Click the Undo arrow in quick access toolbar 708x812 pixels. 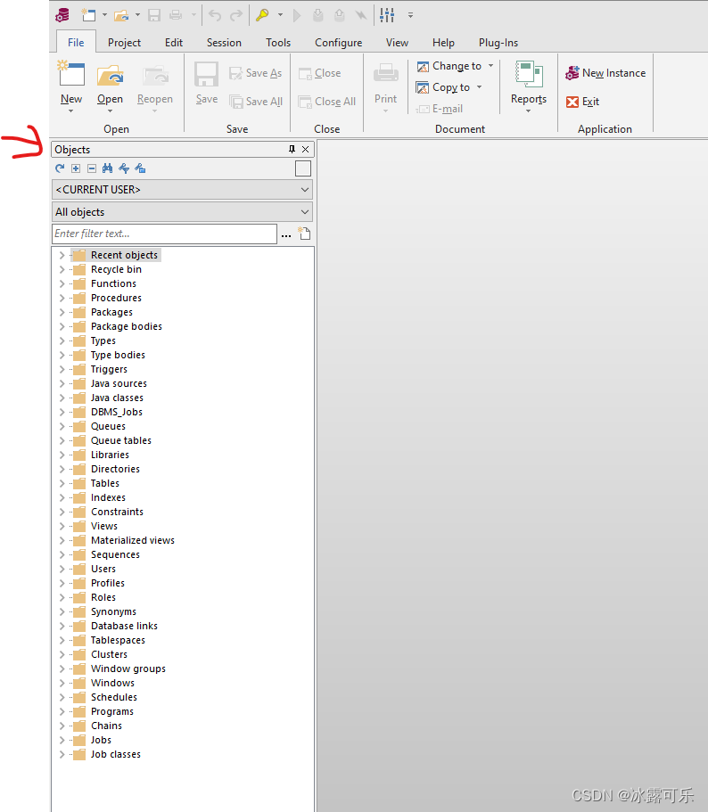[214, 15]
